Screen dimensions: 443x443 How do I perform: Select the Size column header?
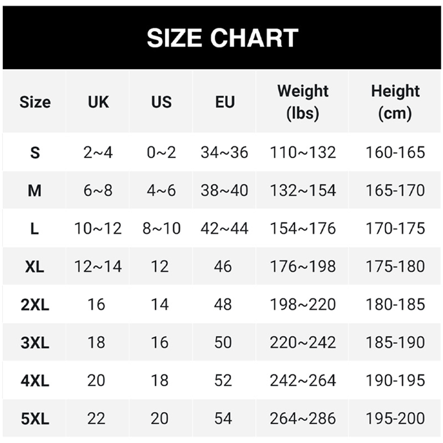[x=35, y=102]
